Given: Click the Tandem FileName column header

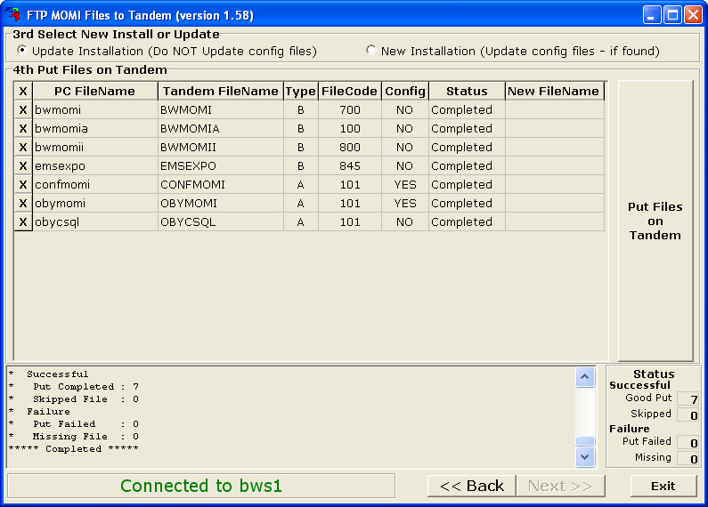Looking at the screenshot, I should 220,92.
